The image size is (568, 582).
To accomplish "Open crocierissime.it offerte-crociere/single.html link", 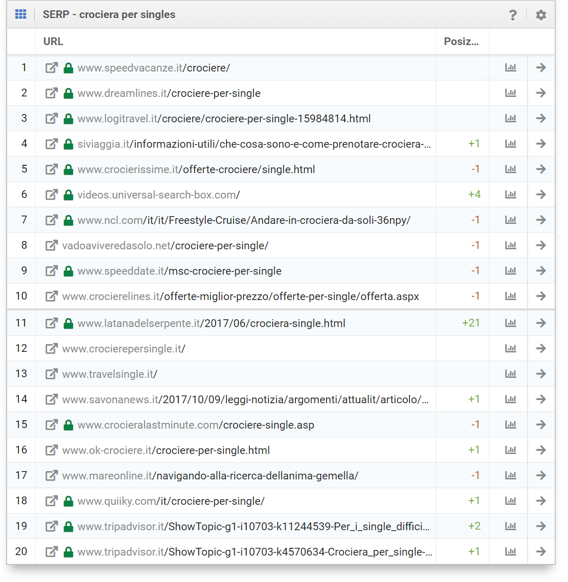I will pyautogui.click(x=196, y=169).
